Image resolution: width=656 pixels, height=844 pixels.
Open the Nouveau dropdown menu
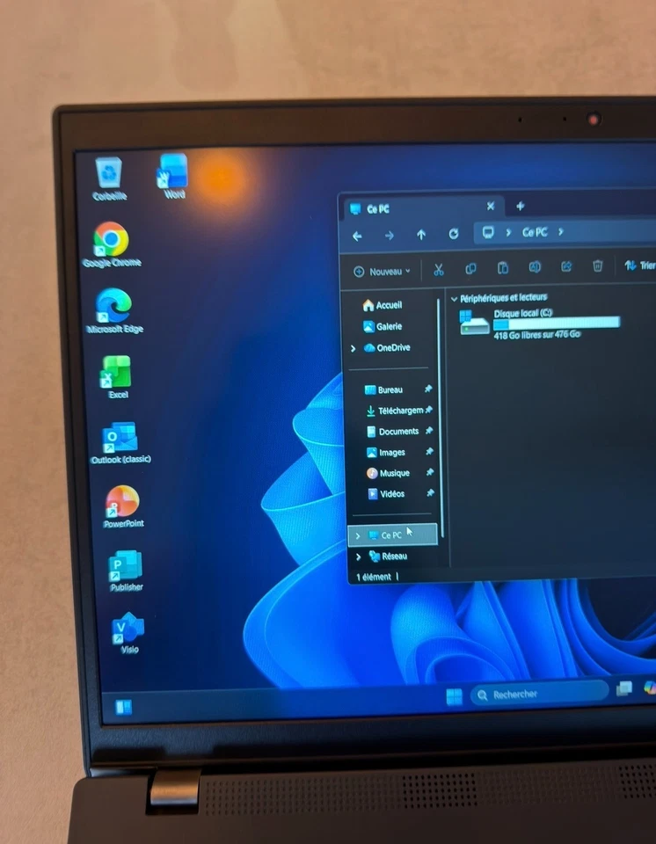(382, 272)
